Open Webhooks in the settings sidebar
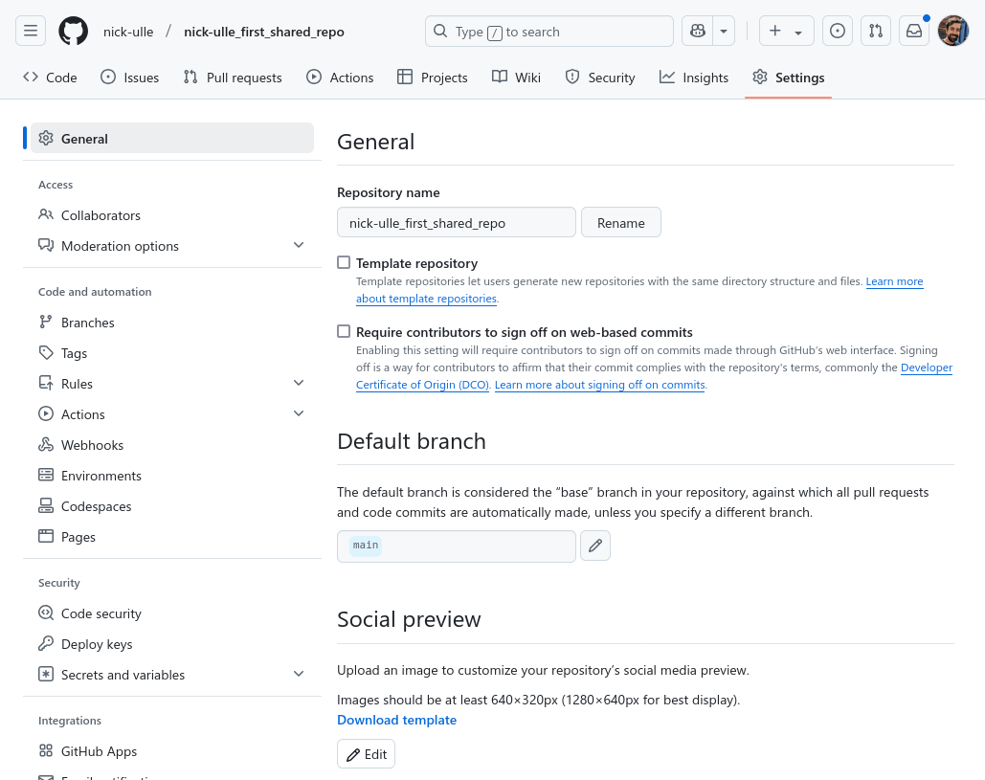 [x=92, y=445]
